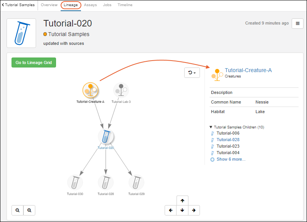Open the Timeline tab
Screen dimensions: 307x222
(x=125, y=5)
